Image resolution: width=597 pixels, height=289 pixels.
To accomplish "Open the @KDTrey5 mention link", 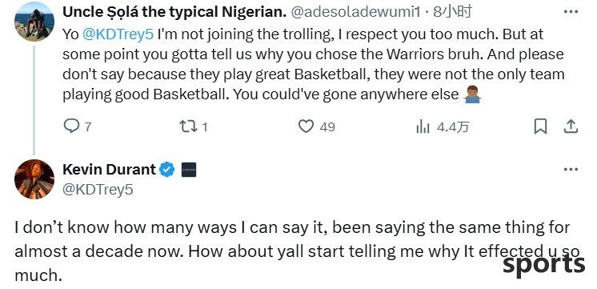I will tap(118, 34).
